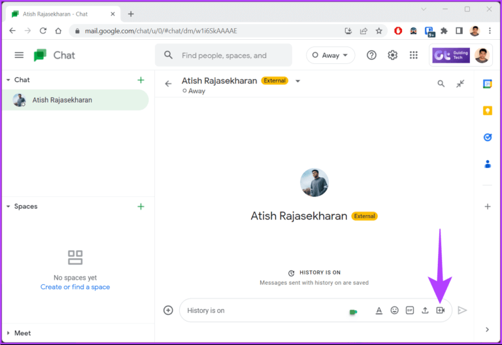Search within this conversation
This screenshot has height=345, width=502.
coord(441,84)
